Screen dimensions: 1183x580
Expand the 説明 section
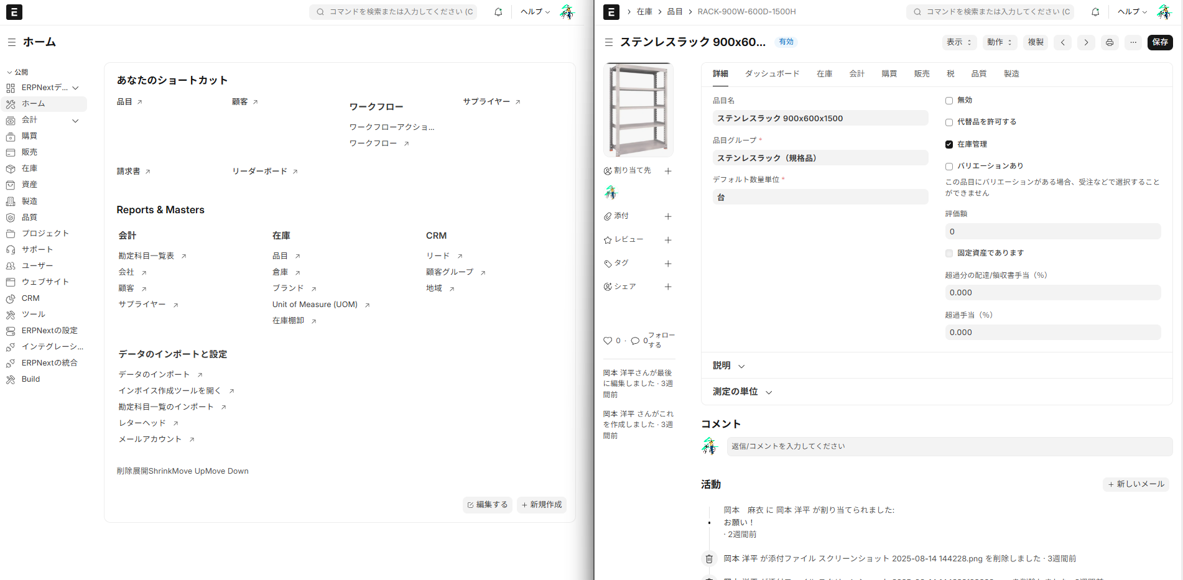tap(728, 366)
